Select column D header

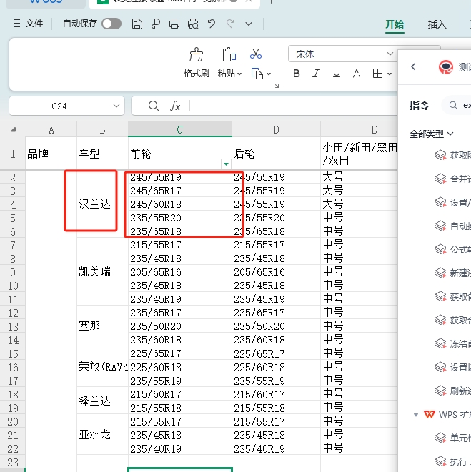pos(276,130)
